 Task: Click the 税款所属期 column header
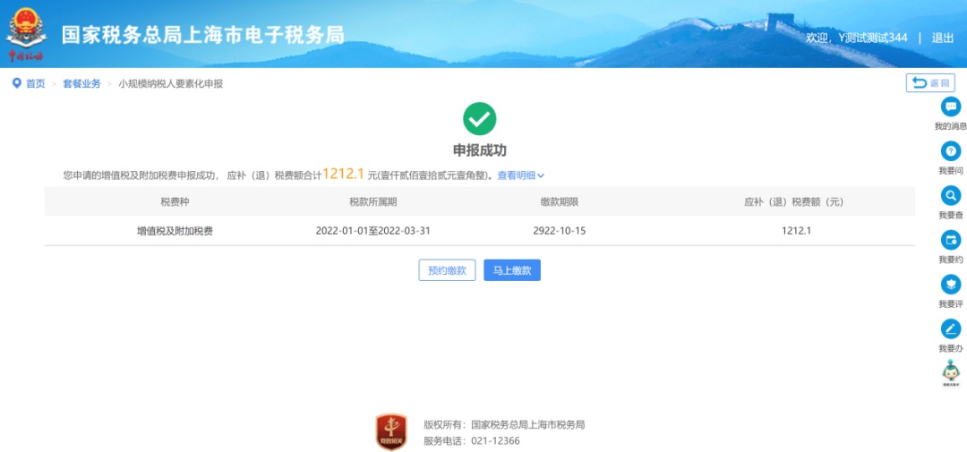(373, 201)
